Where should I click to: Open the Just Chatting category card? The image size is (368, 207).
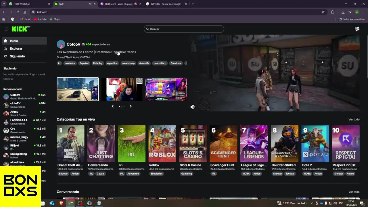click(101, 143)
